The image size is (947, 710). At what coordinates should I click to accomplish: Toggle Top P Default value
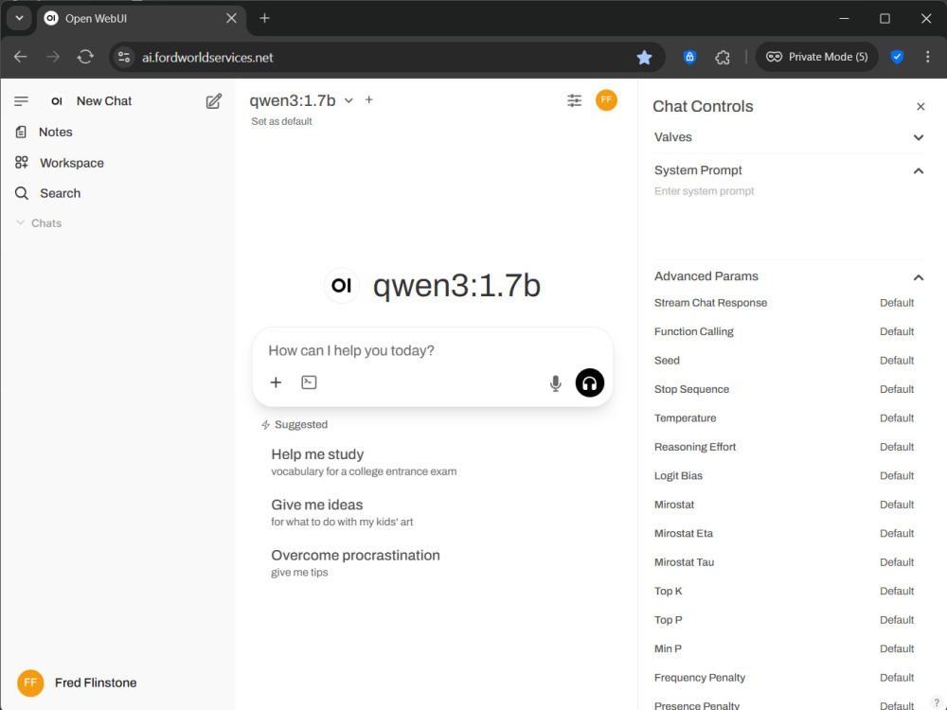tap(896, 620)
